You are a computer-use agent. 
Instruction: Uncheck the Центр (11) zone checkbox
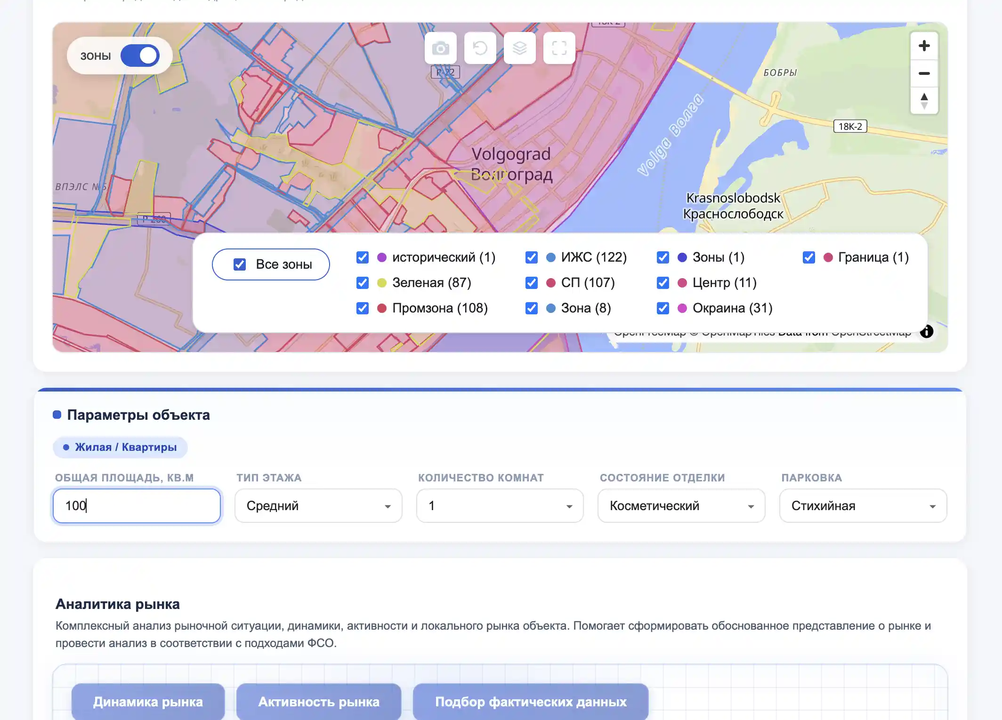click(663, 283)
